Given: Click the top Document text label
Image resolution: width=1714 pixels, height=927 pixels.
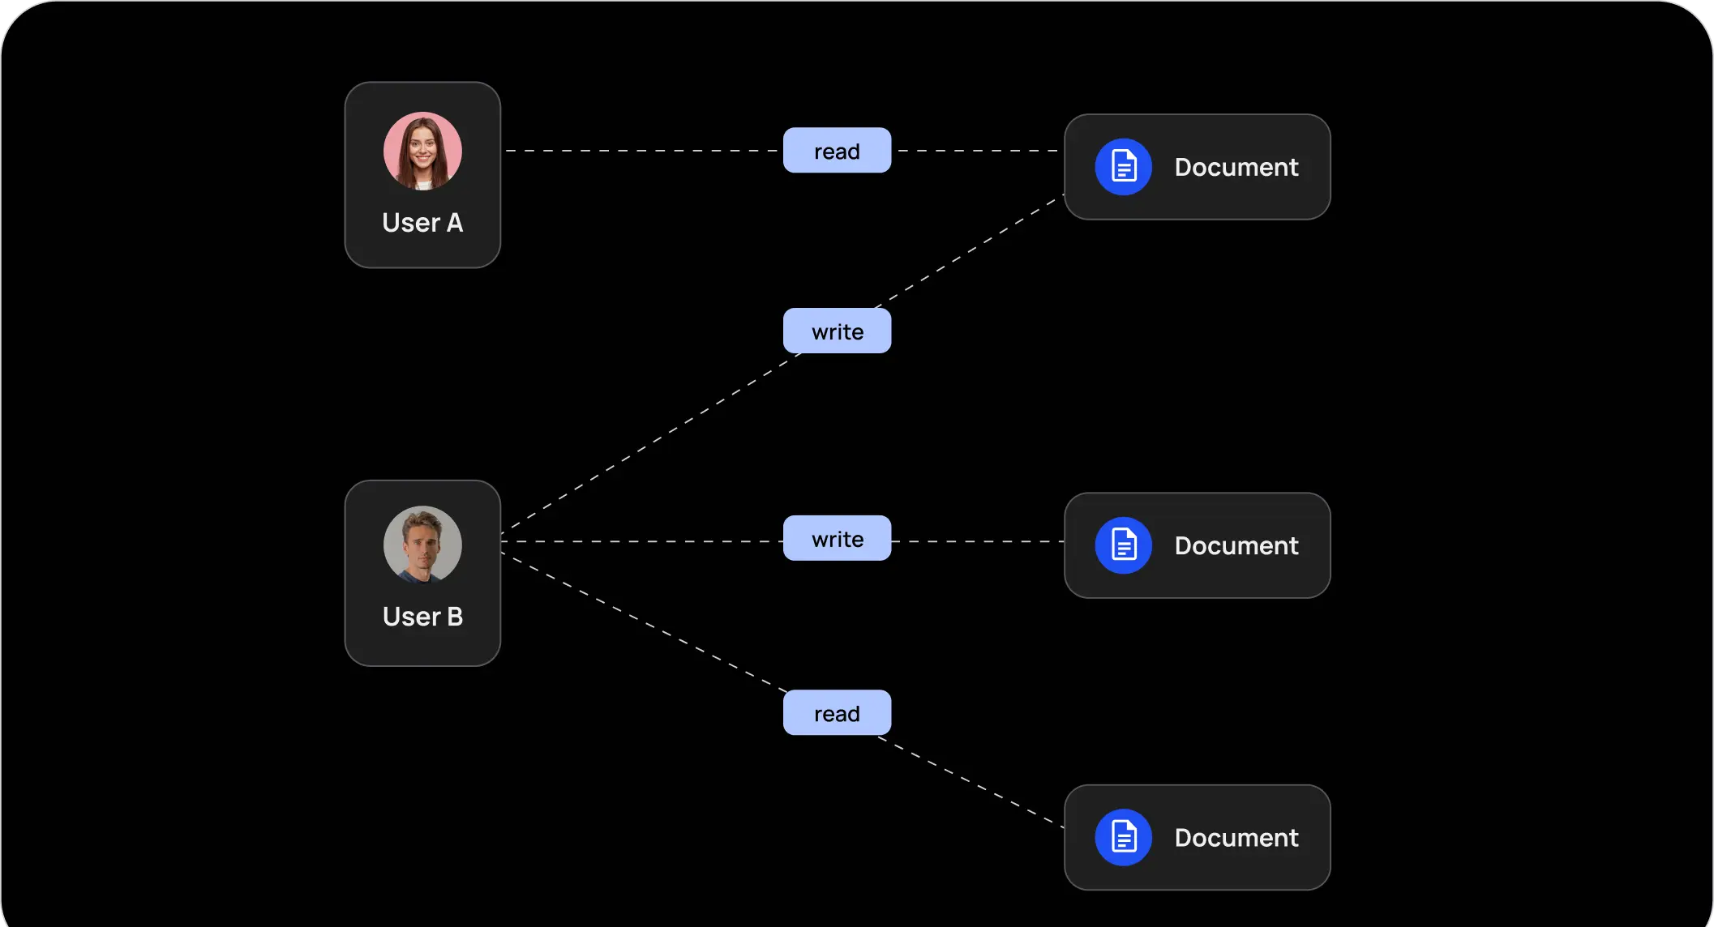Looking at the screenshot, I should (1236, 168).
